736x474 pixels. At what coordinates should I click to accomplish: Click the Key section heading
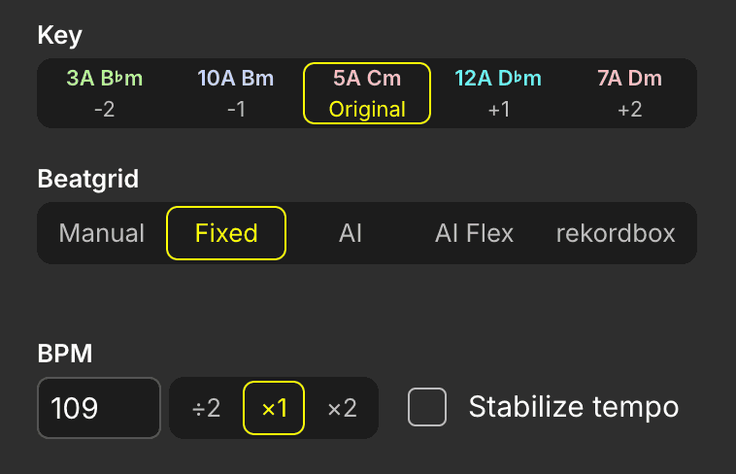click(x=59, y=36)
